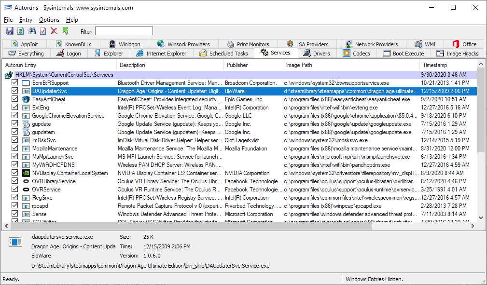Open the File menu
Screen dimensions: 487x285
coord(8,20)
